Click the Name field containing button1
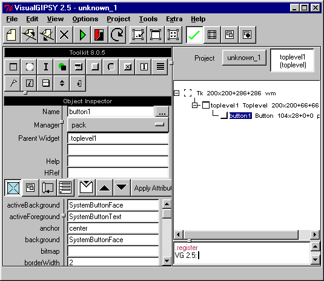 click(111, 112)
